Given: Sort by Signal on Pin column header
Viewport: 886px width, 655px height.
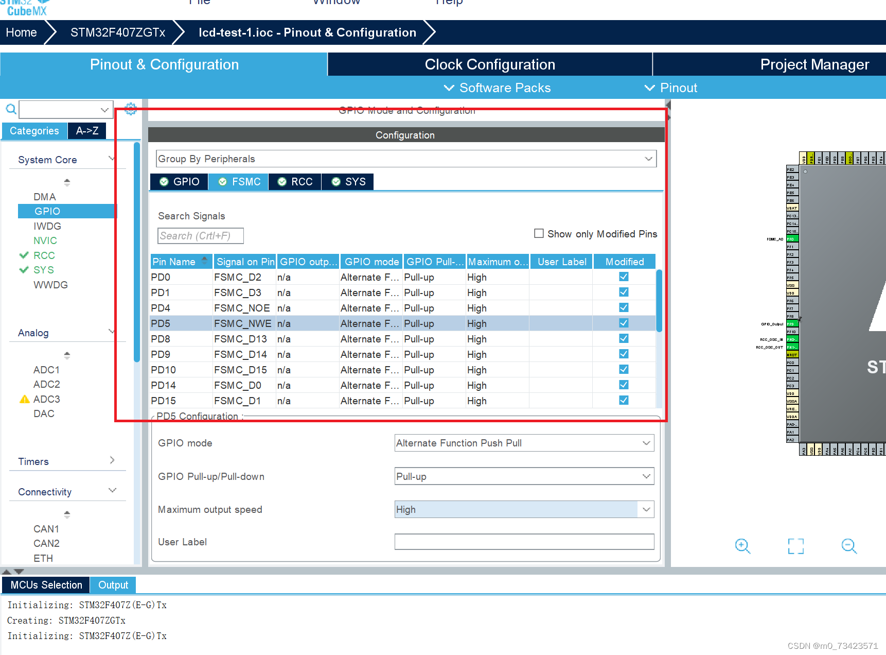Looking at the screenshot, I should click(245, 262).
